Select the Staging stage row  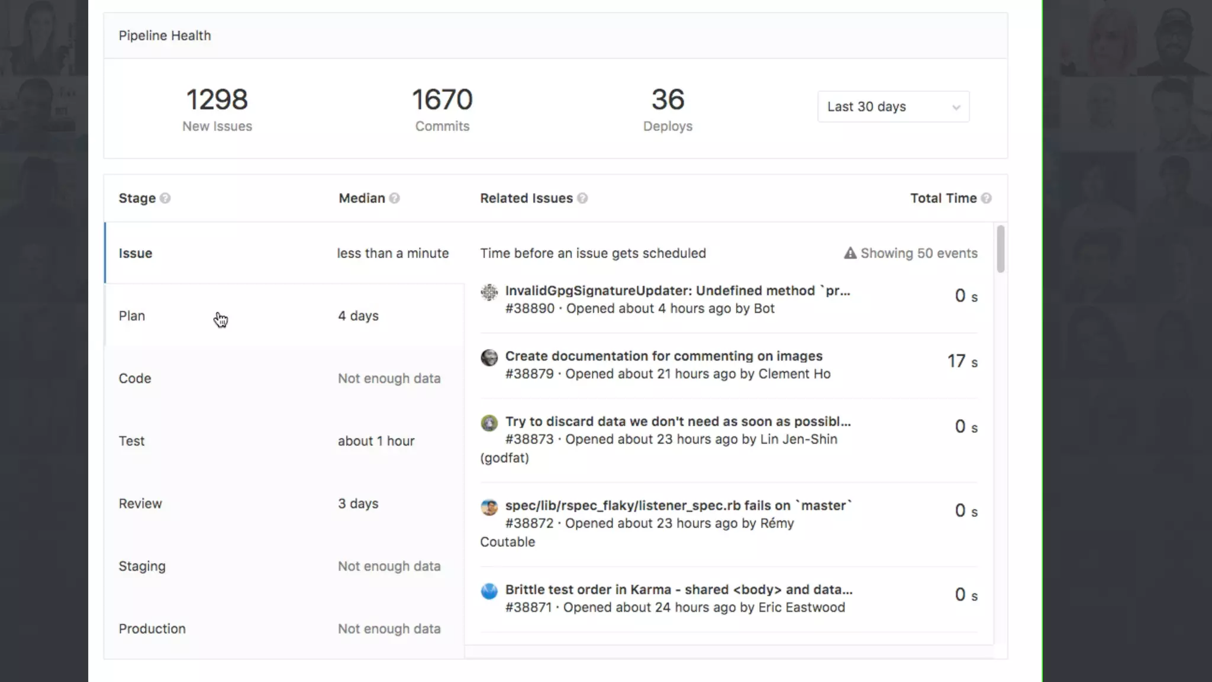tap(142, 567)
